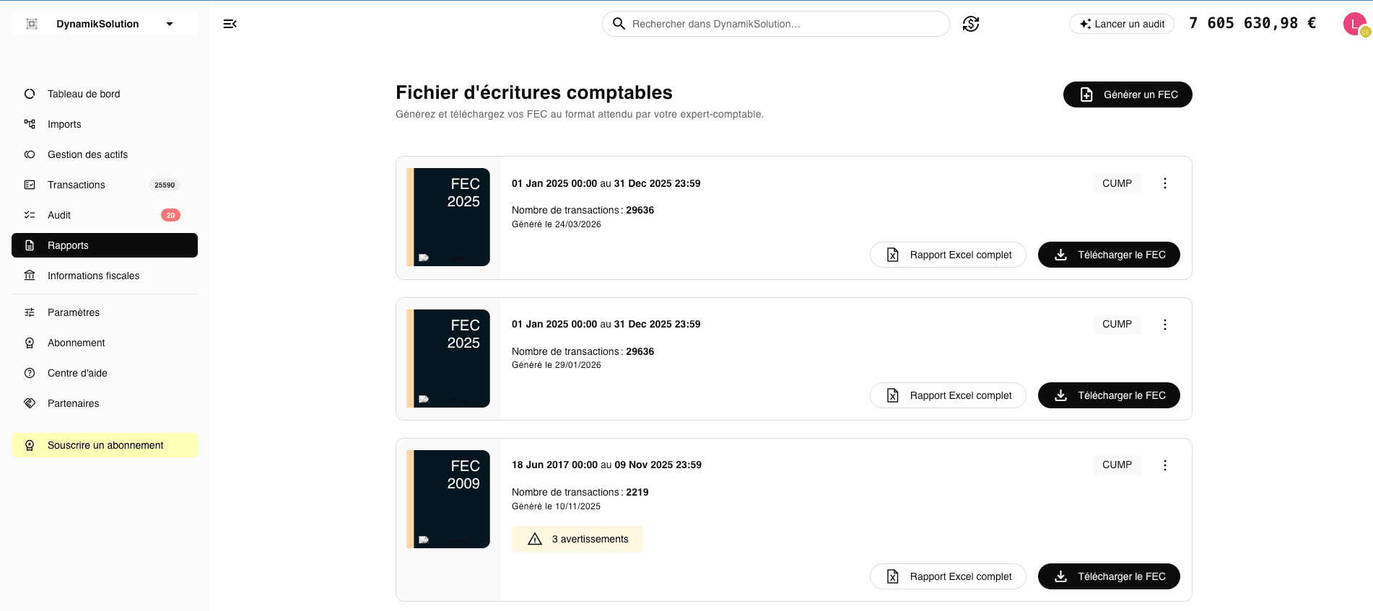Launch an audit with Lancer un audit
1373x611 pixels.
click(1122, 24)
